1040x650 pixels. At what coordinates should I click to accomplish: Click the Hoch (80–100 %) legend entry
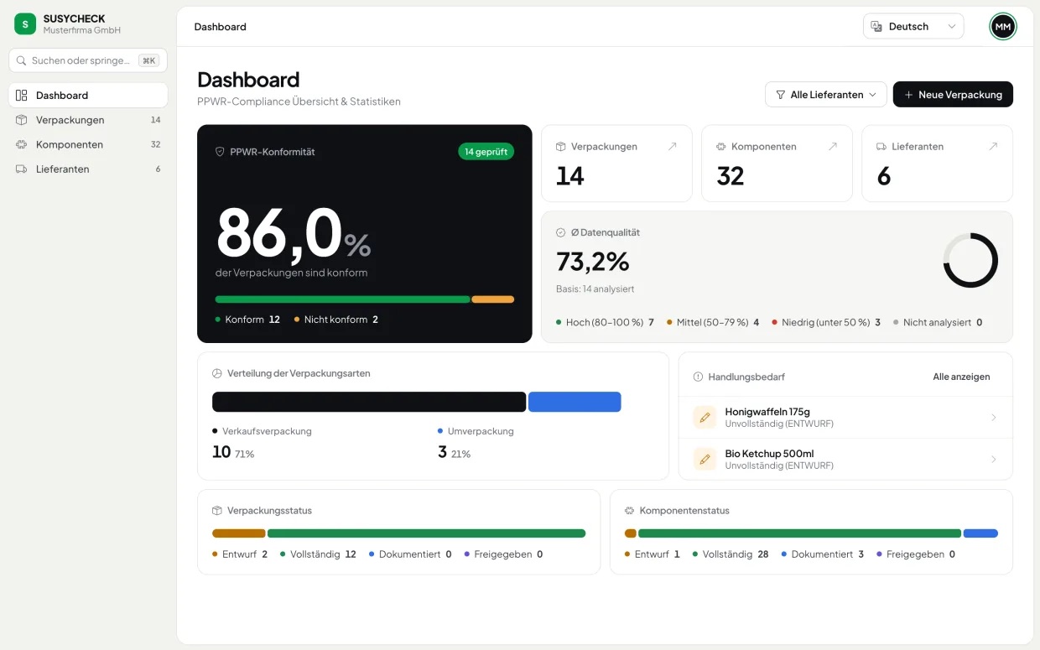[x=605, y=322]
